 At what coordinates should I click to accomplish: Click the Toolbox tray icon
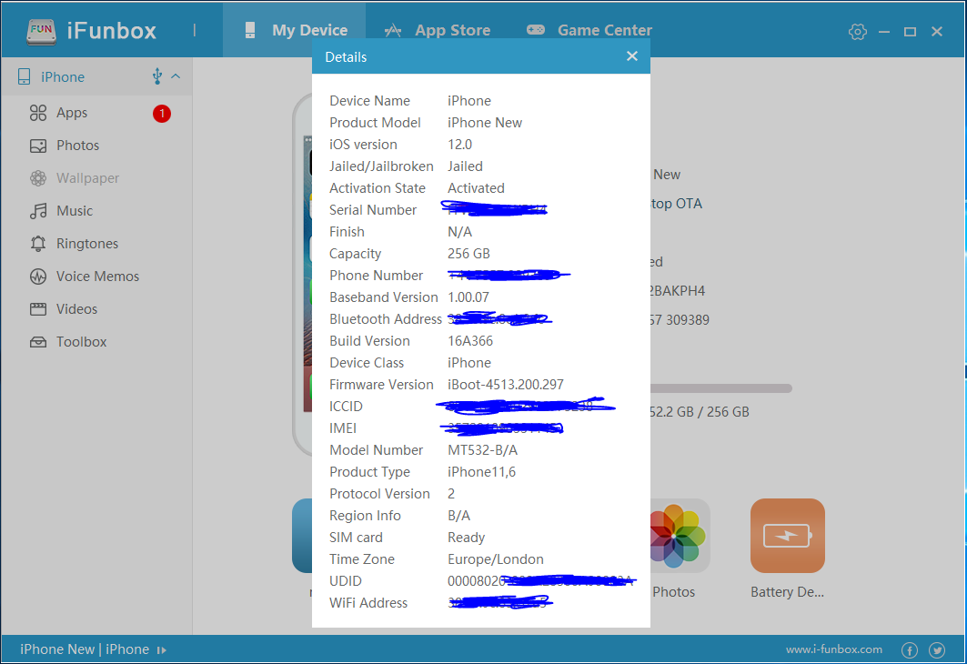(x=38, y=342)
